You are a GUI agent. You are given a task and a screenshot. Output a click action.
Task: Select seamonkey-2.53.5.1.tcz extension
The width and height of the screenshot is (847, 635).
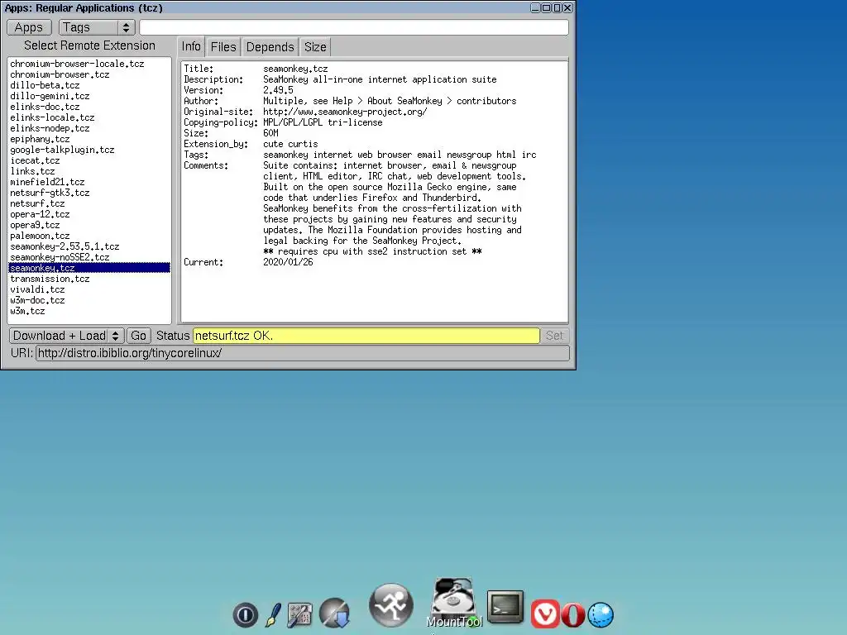pyautogui.click(x=89, y=246)
